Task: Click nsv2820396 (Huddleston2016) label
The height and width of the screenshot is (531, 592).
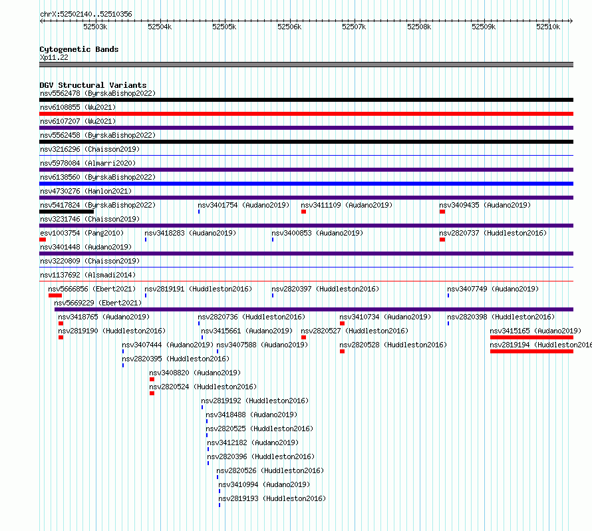Action: click(261, 456)
